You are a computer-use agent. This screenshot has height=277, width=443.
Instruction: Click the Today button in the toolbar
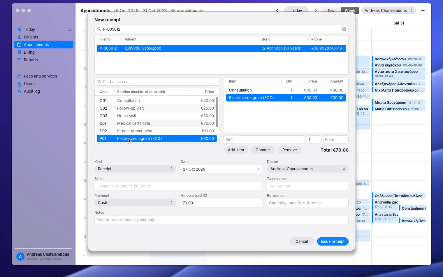[x=296, y=10]
